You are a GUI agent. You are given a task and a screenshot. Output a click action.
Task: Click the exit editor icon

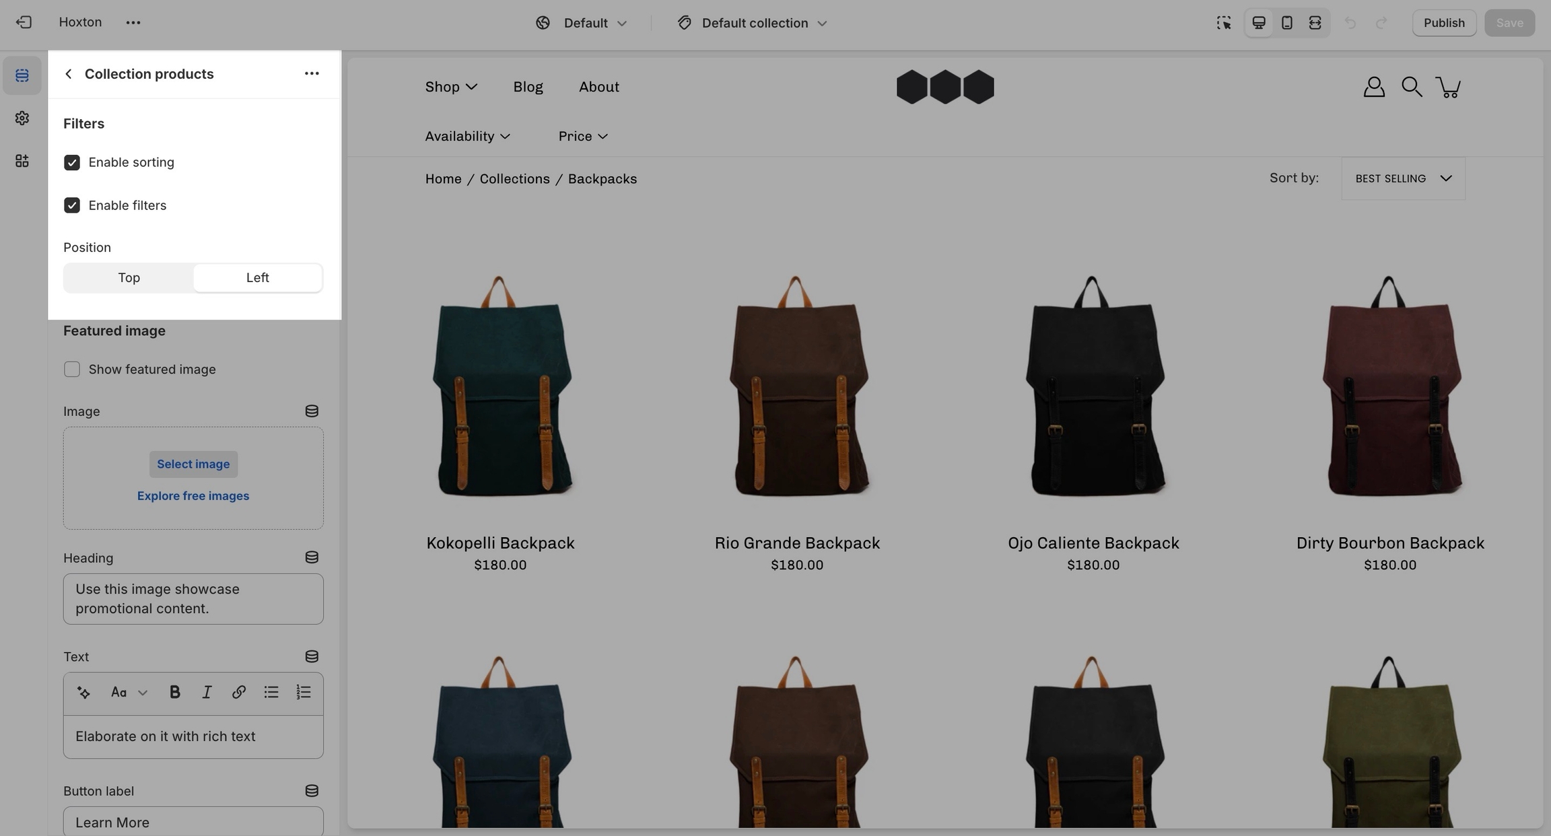(x=24, y=22)
